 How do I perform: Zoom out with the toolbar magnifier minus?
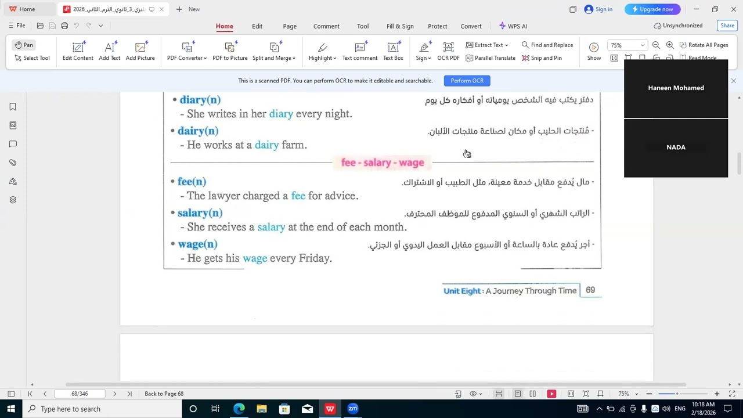coord(656,45)
